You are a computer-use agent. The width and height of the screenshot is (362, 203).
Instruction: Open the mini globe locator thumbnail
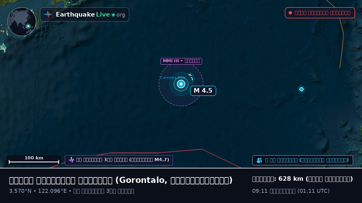[x=22, y=22]
